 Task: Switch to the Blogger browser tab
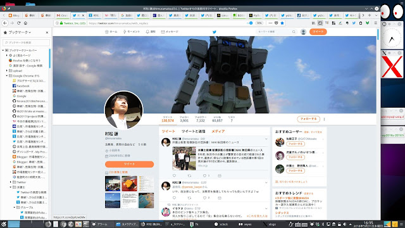coord(14,15)
